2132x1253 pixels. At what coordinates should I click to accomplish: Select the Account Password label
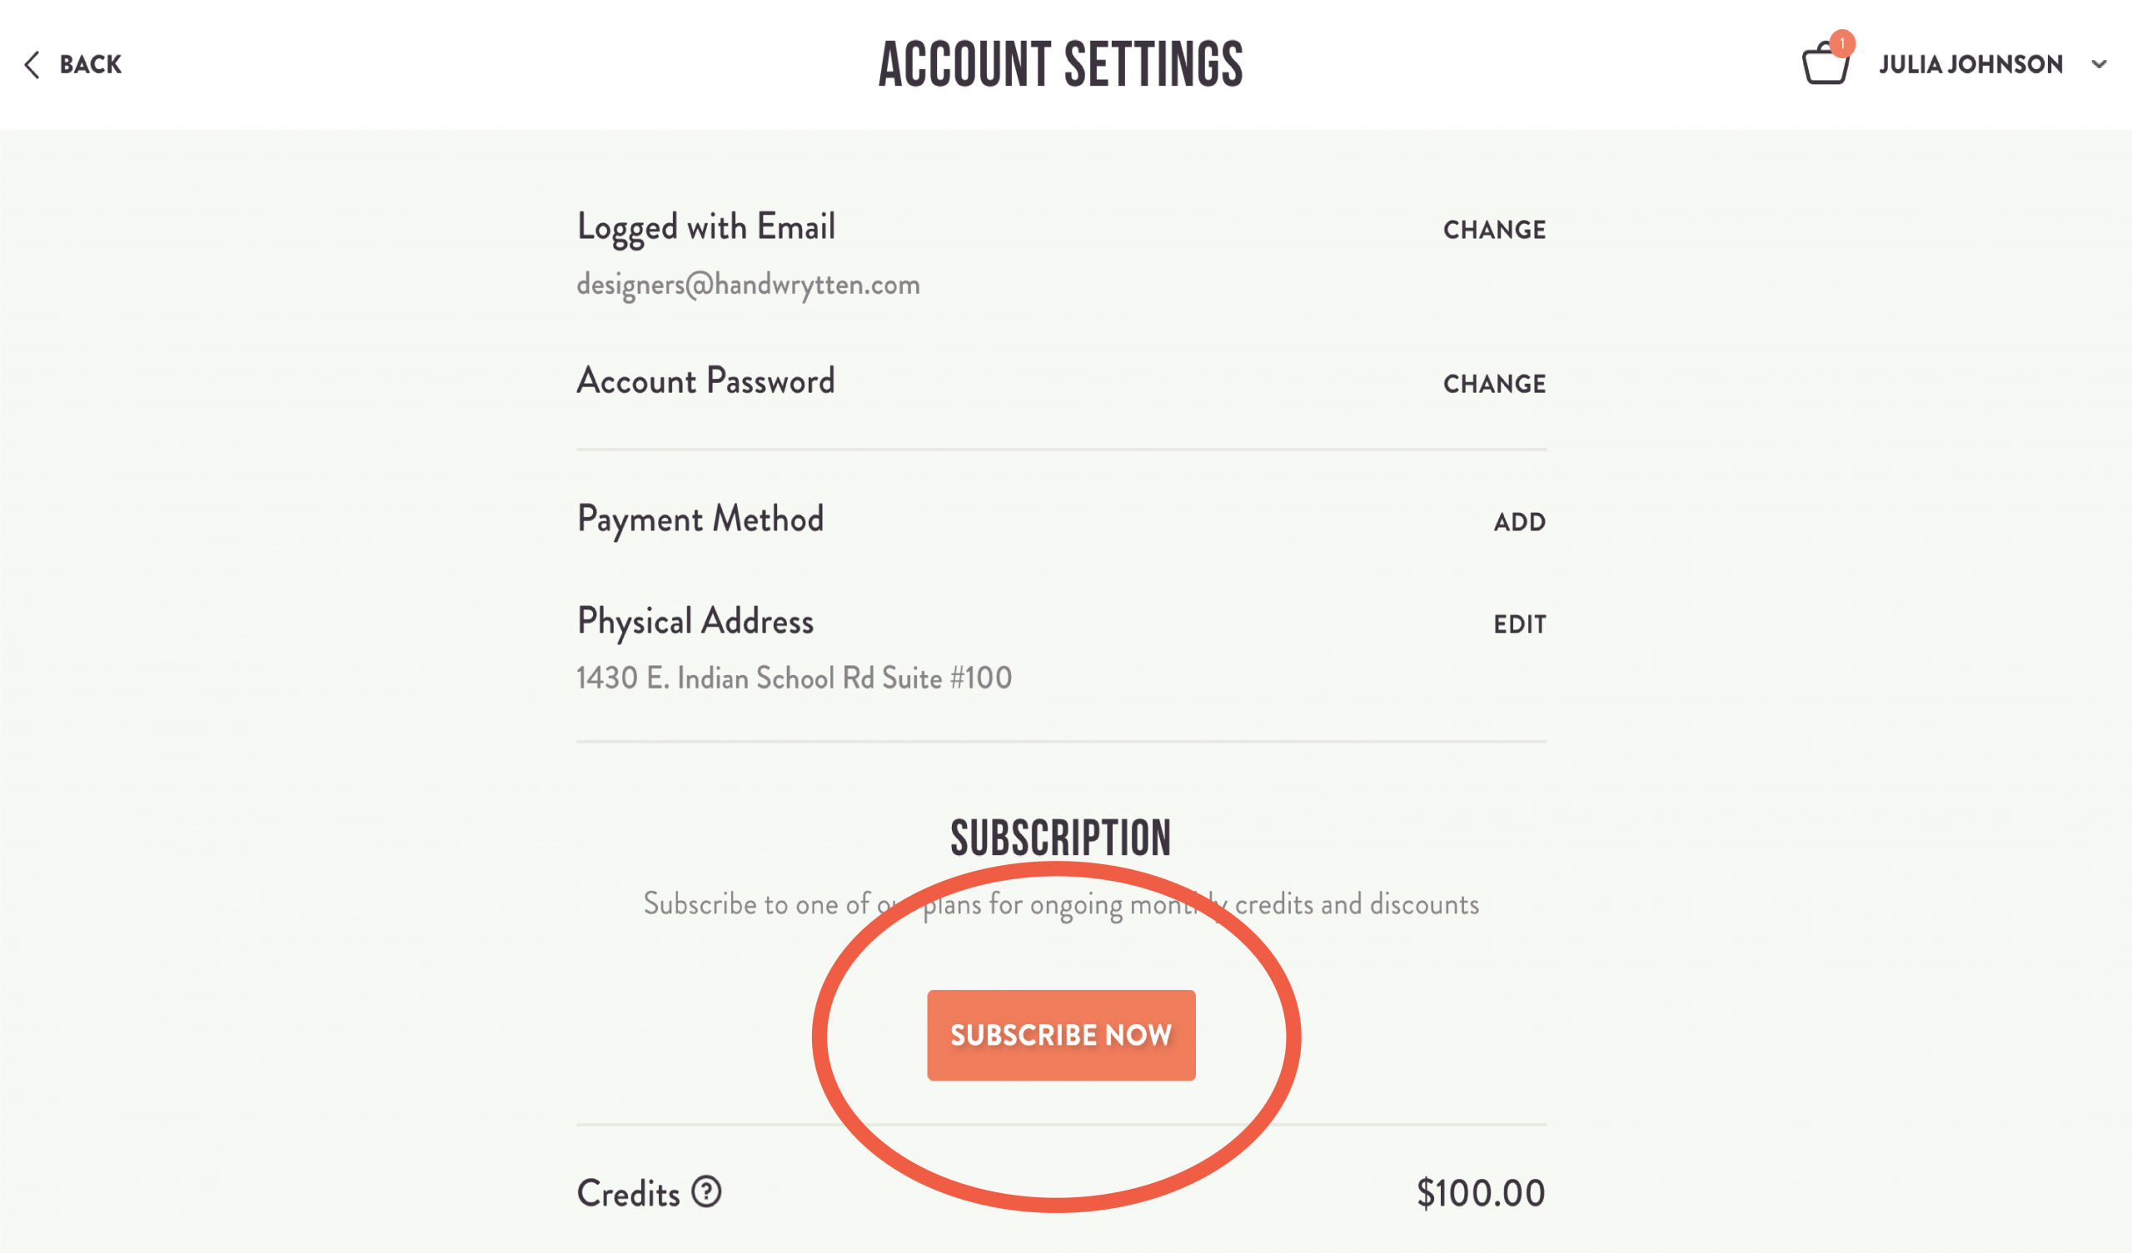coord(705,381)
